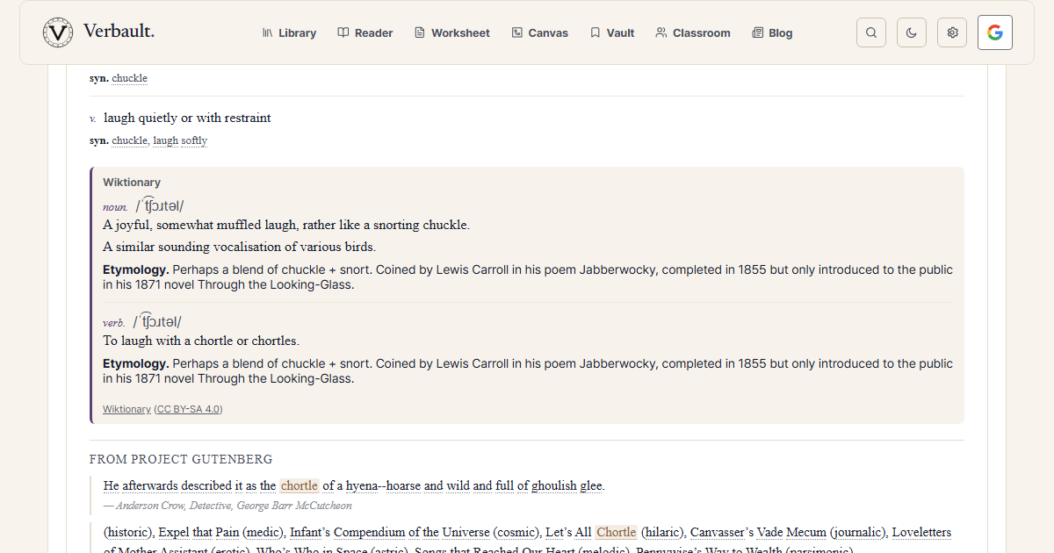Open the CC BY-SA 4.0 license link
Image resolution: width=1054 pixels, height=553 pixels.
click(189, 409)
